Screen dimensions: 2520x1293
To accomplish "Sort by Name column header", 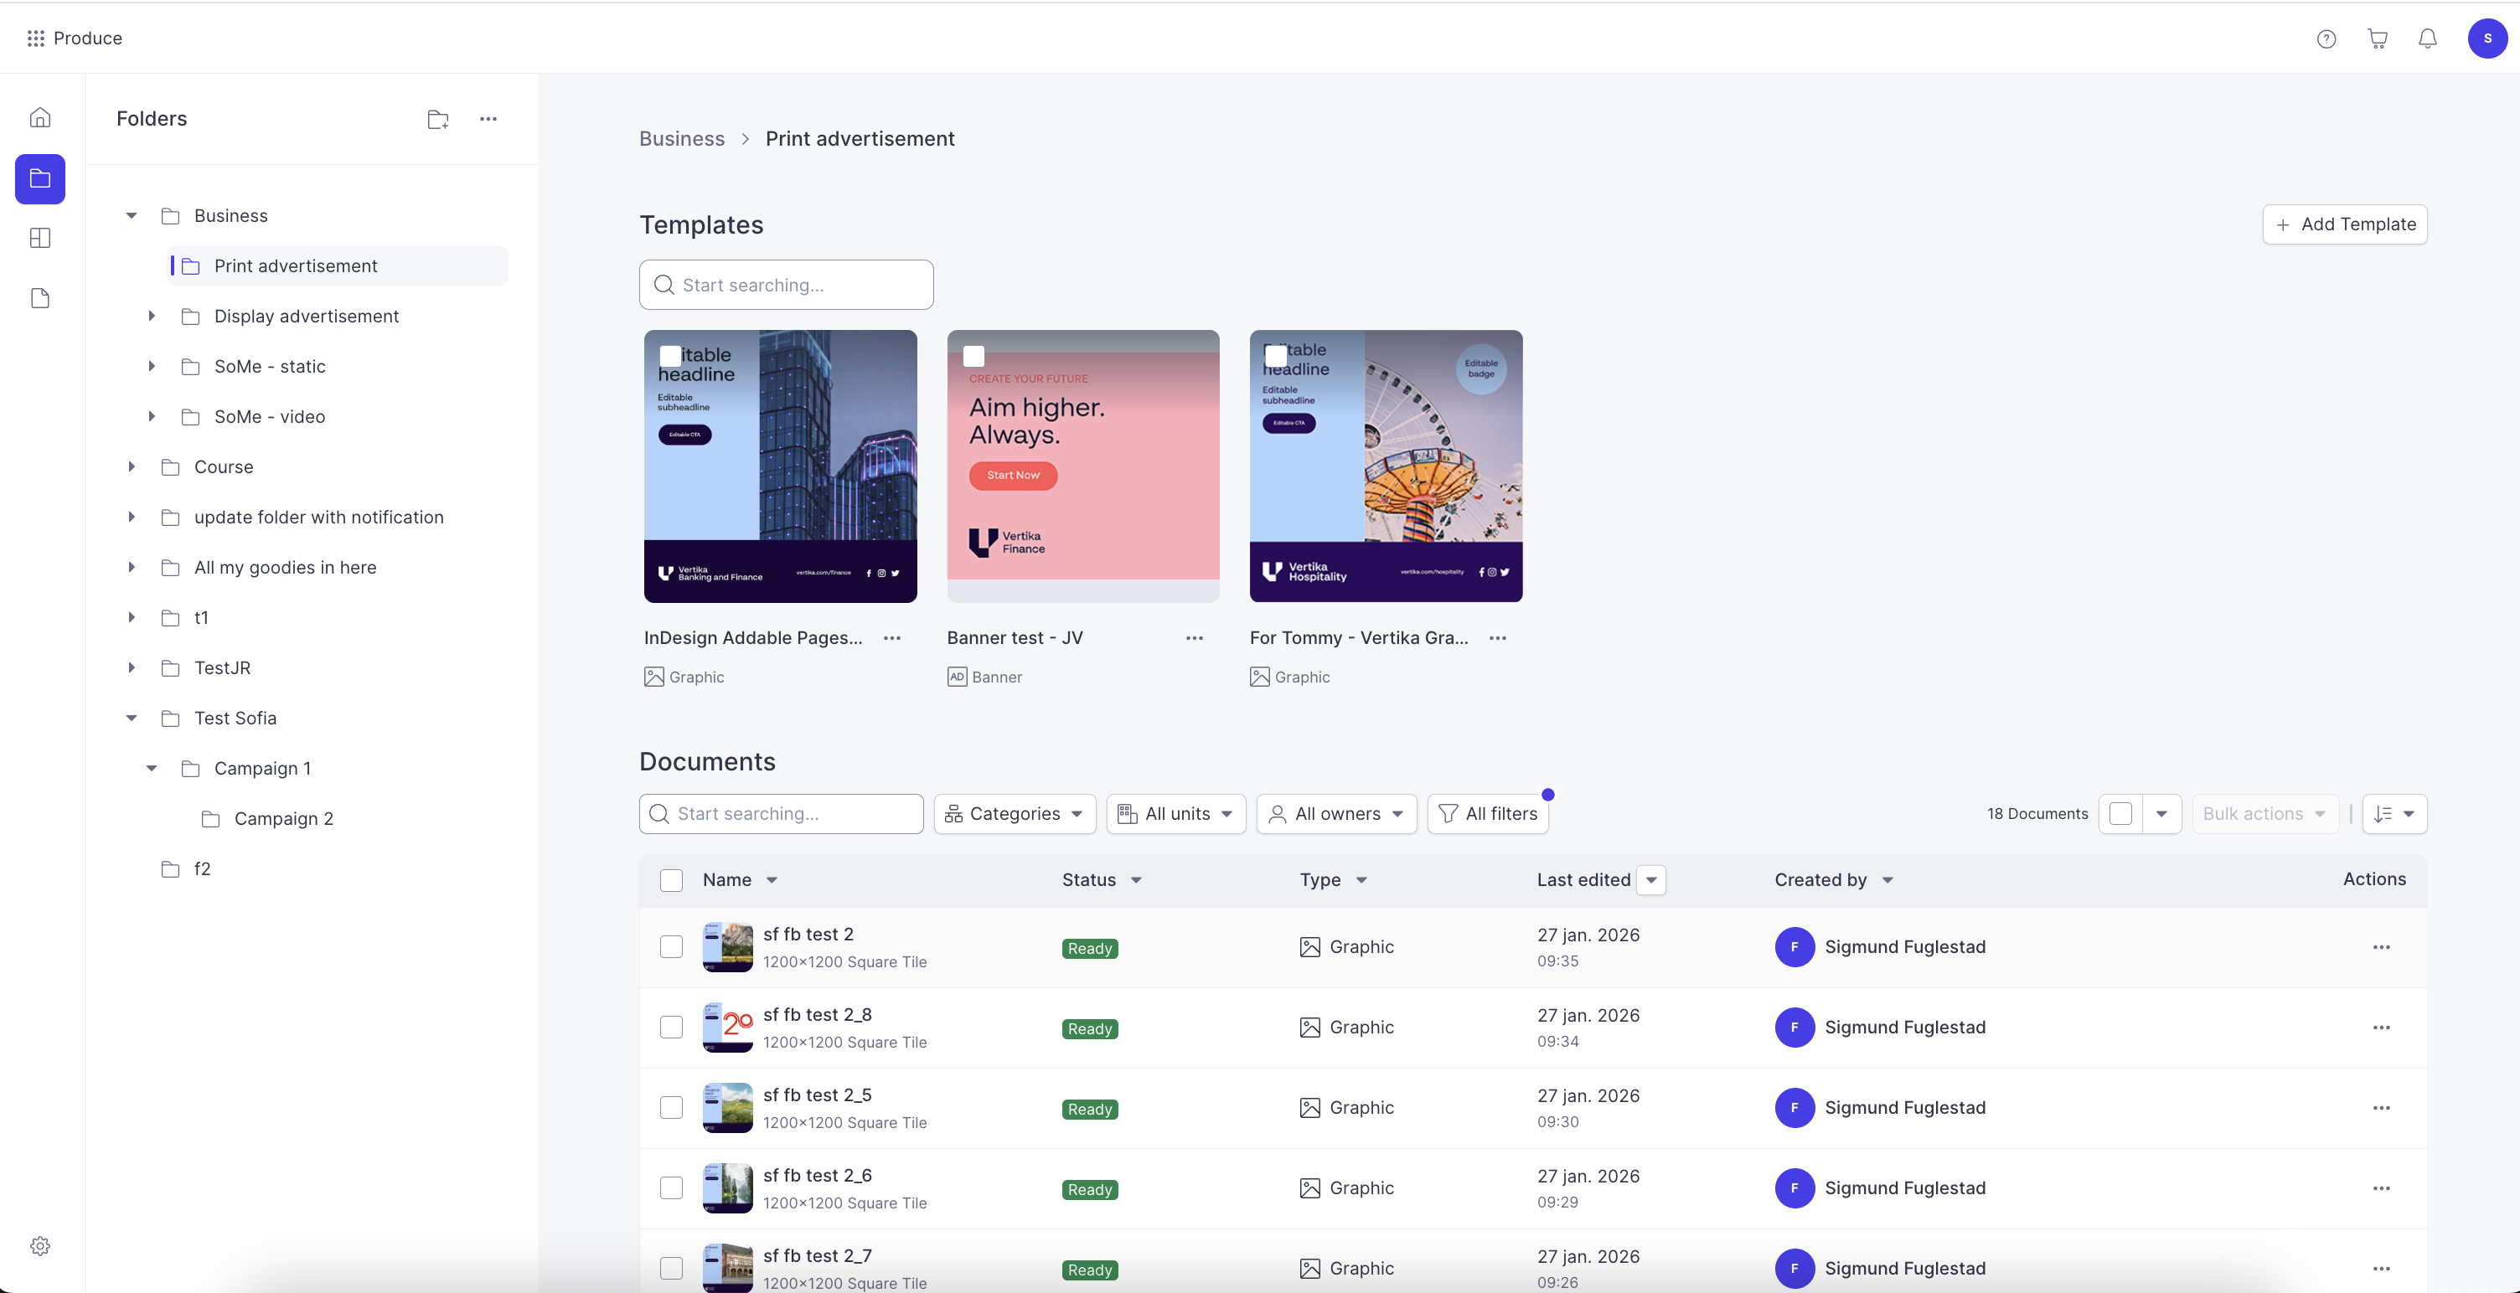I will (740, 880).
